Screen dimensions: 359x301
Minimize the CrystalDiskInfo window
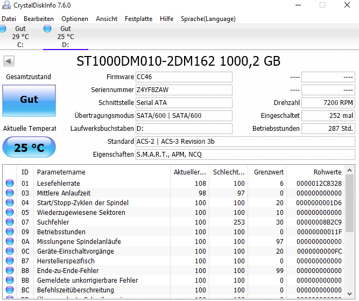(298, 5)
